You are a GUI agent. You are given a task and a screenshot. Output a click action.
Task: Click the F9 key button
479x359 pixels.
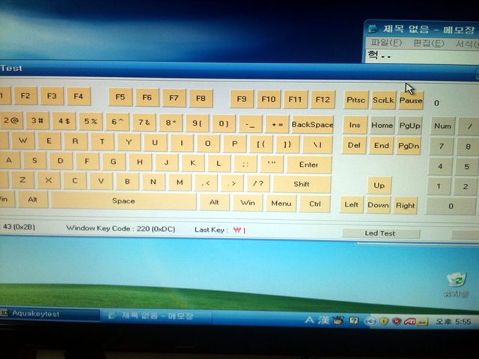pos(242,99)
